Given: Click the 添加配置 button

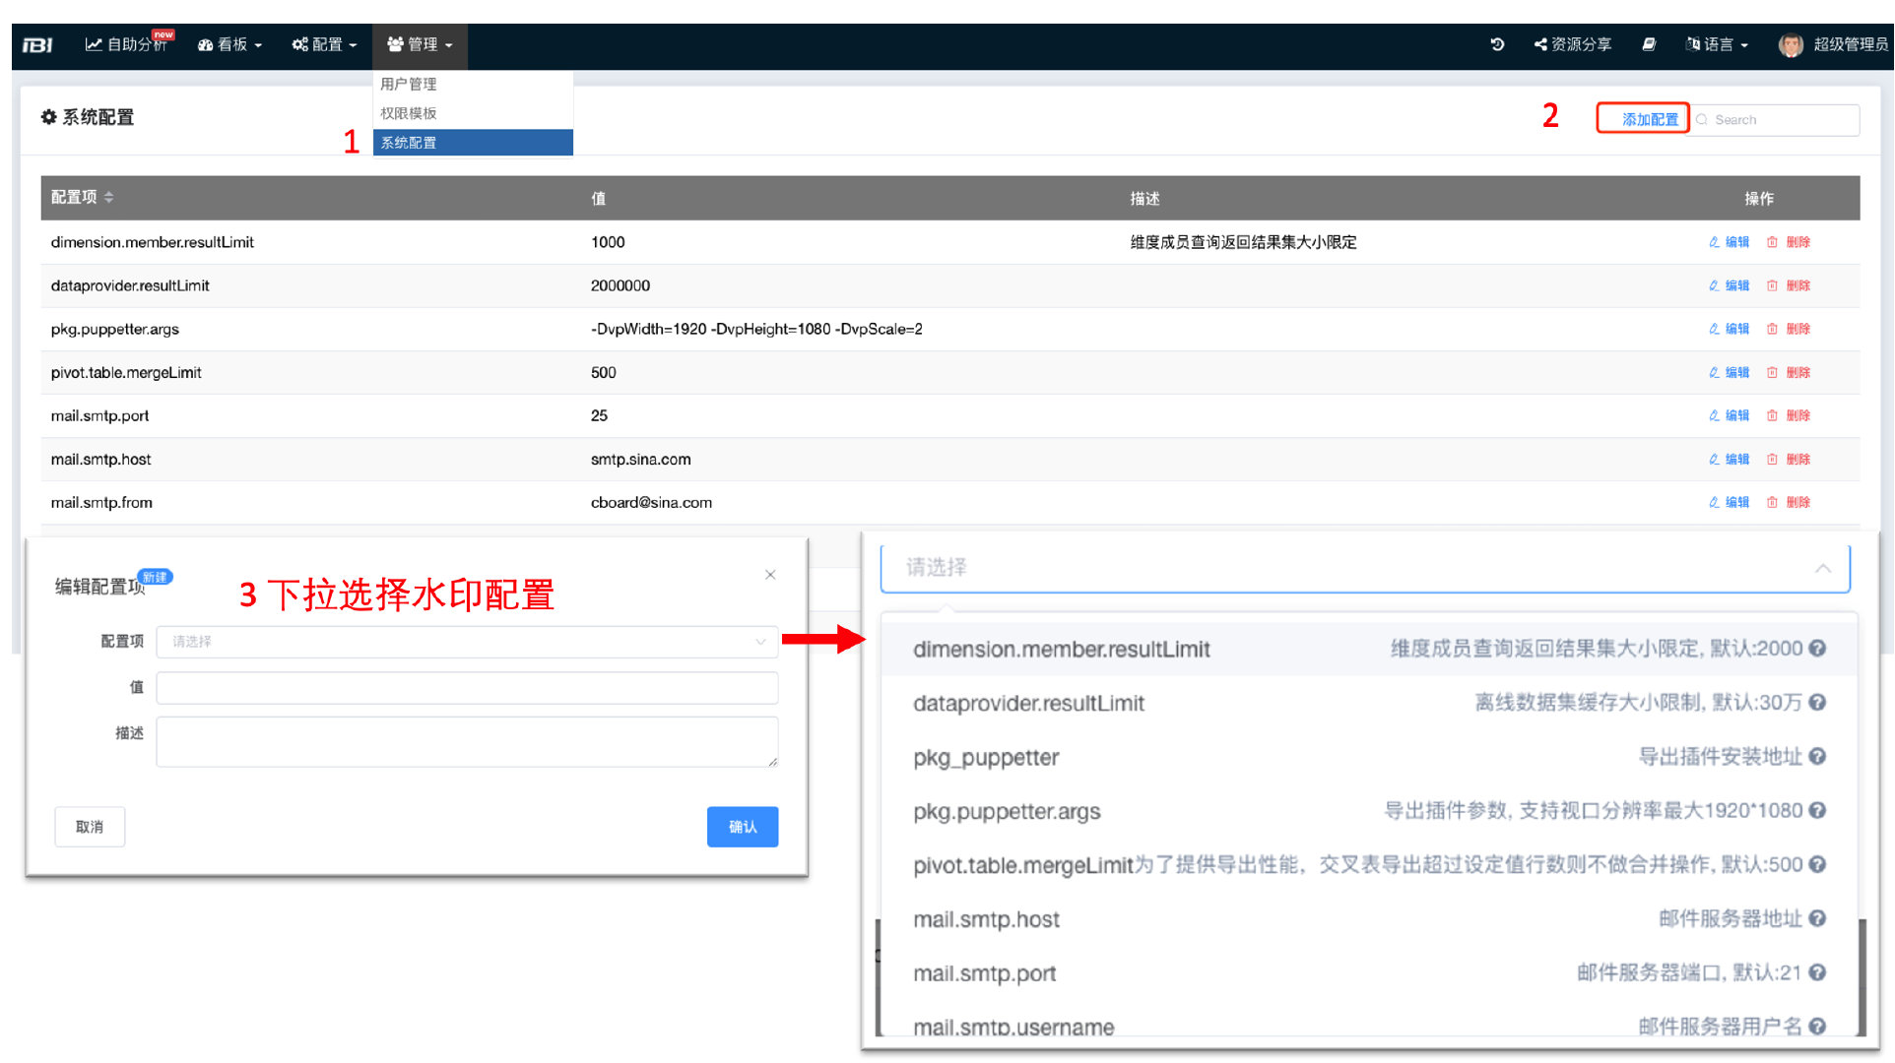Looking at the screenshot, I should [x=1643, y=119].
